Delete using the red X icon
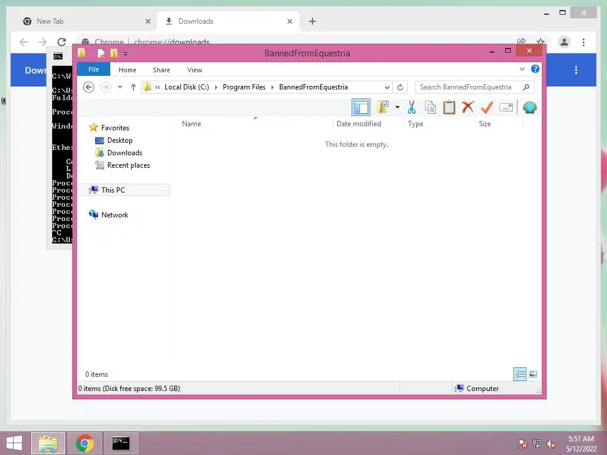This screenshot has width=607, height=455. [468, 107]
